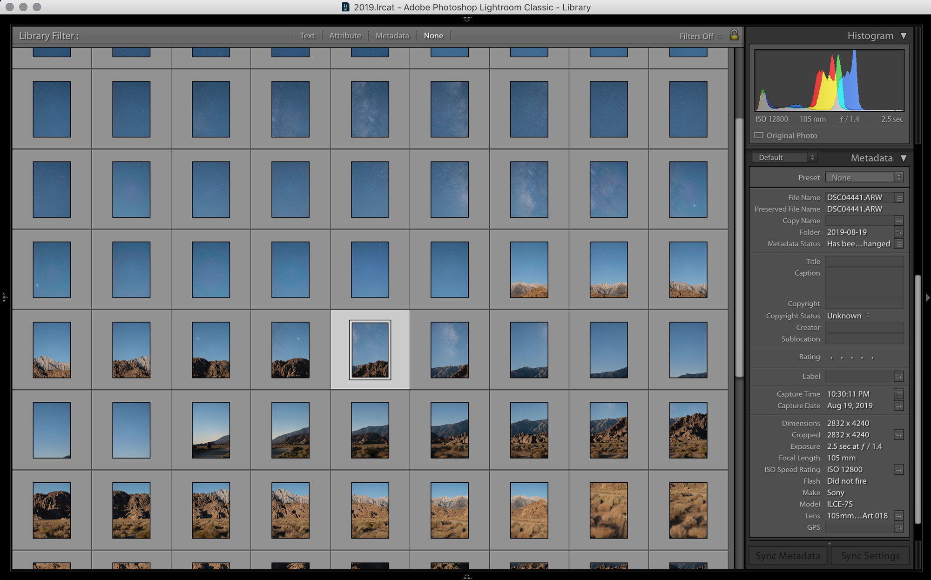Collapse the Histogram panel
Screen dimensions: 931x580
tap(904, 36)
